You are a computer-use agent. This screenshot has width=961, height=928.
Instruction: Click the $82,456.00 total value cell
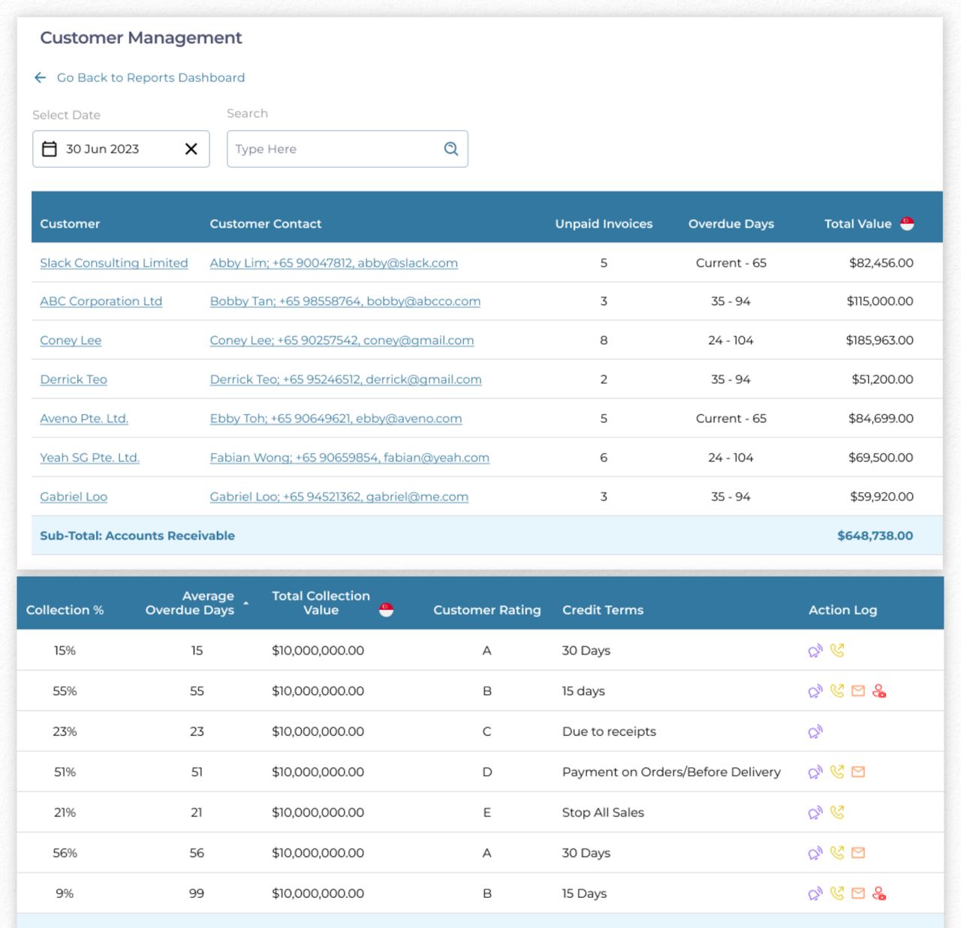(881, 263)
